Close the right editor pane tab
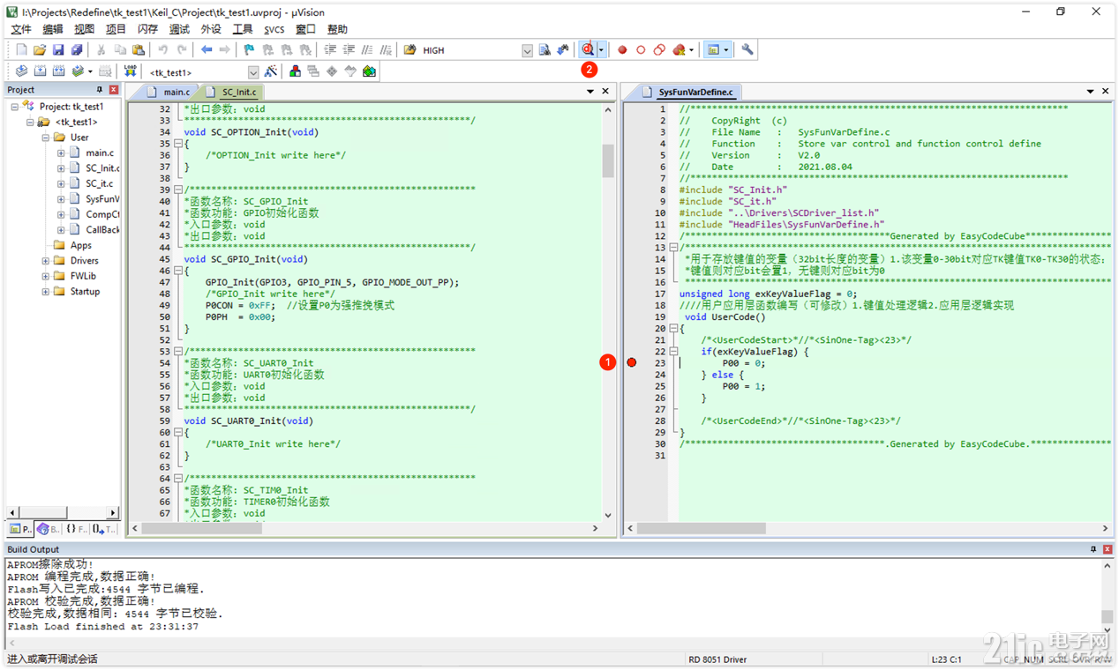Screen dimensions: 1119x670 (x=1104, y=91)
